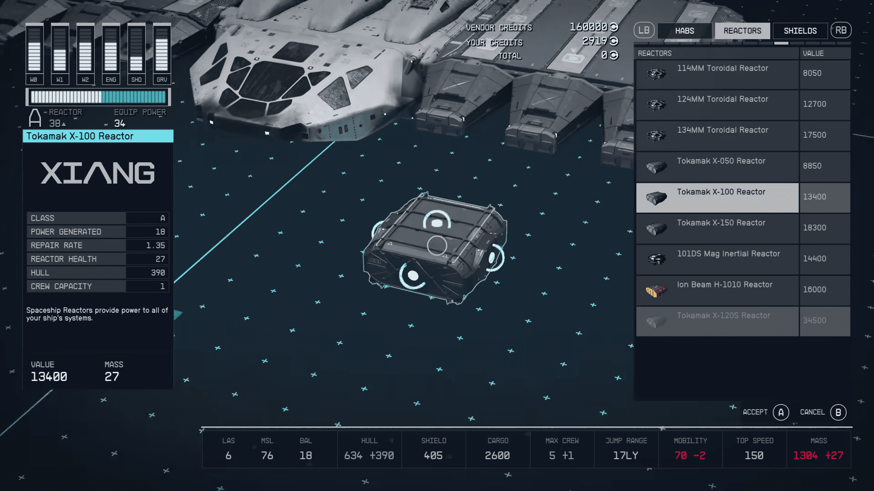Click the Tokamak X-050 Reactor icon
Viewport: 874px width, 491px height.
coord(655,165)
